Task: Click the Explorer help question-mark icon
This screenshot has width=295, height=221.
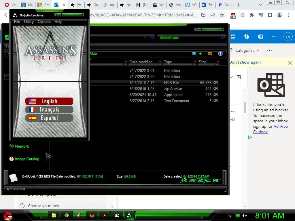Action: tap(220, 54)
